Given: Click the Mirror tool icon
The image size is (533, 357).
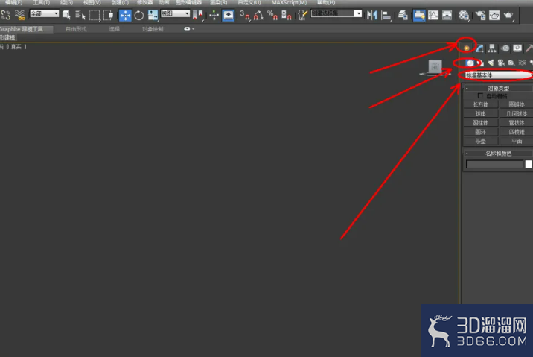Looking at the screenshot, I should coord(371,15).
